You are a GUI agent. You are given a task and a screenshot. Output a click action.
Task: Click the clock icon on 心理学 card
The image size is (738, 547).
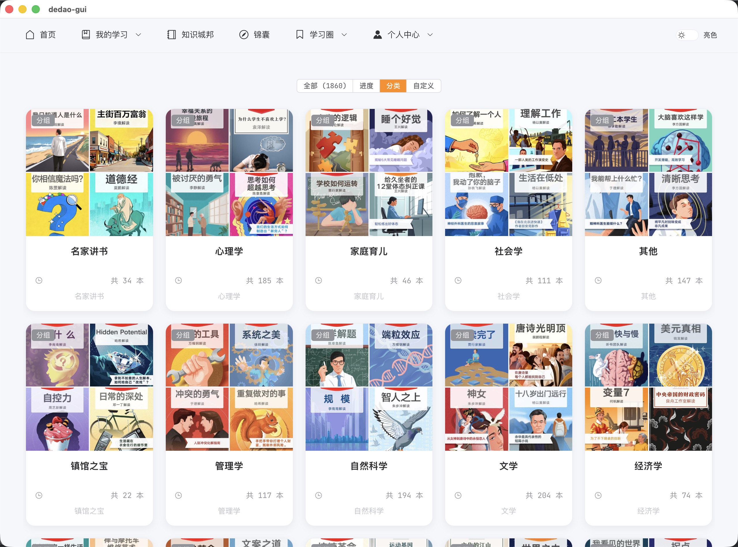[178, 280]
